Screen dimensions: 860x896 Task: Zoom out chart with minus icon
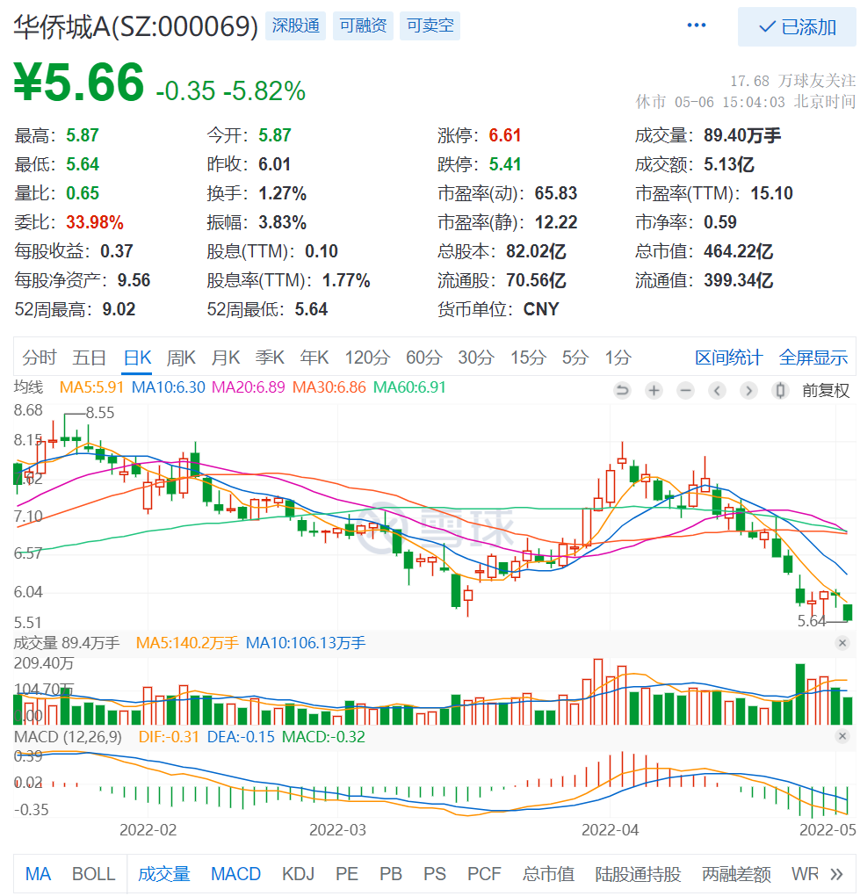(685, 391)
